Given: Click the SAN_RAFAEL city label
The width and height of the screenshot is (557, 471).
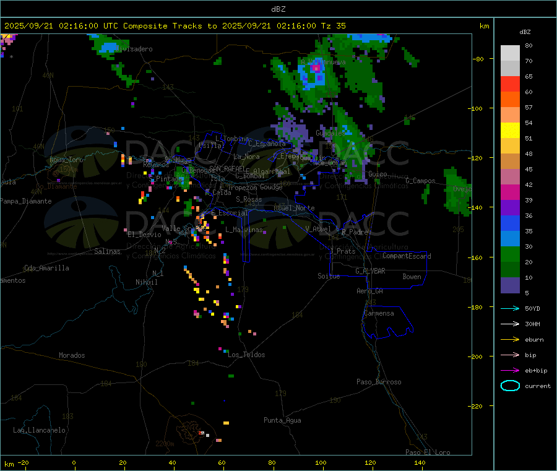Looking at the screenshot, I should click(227, 168).
